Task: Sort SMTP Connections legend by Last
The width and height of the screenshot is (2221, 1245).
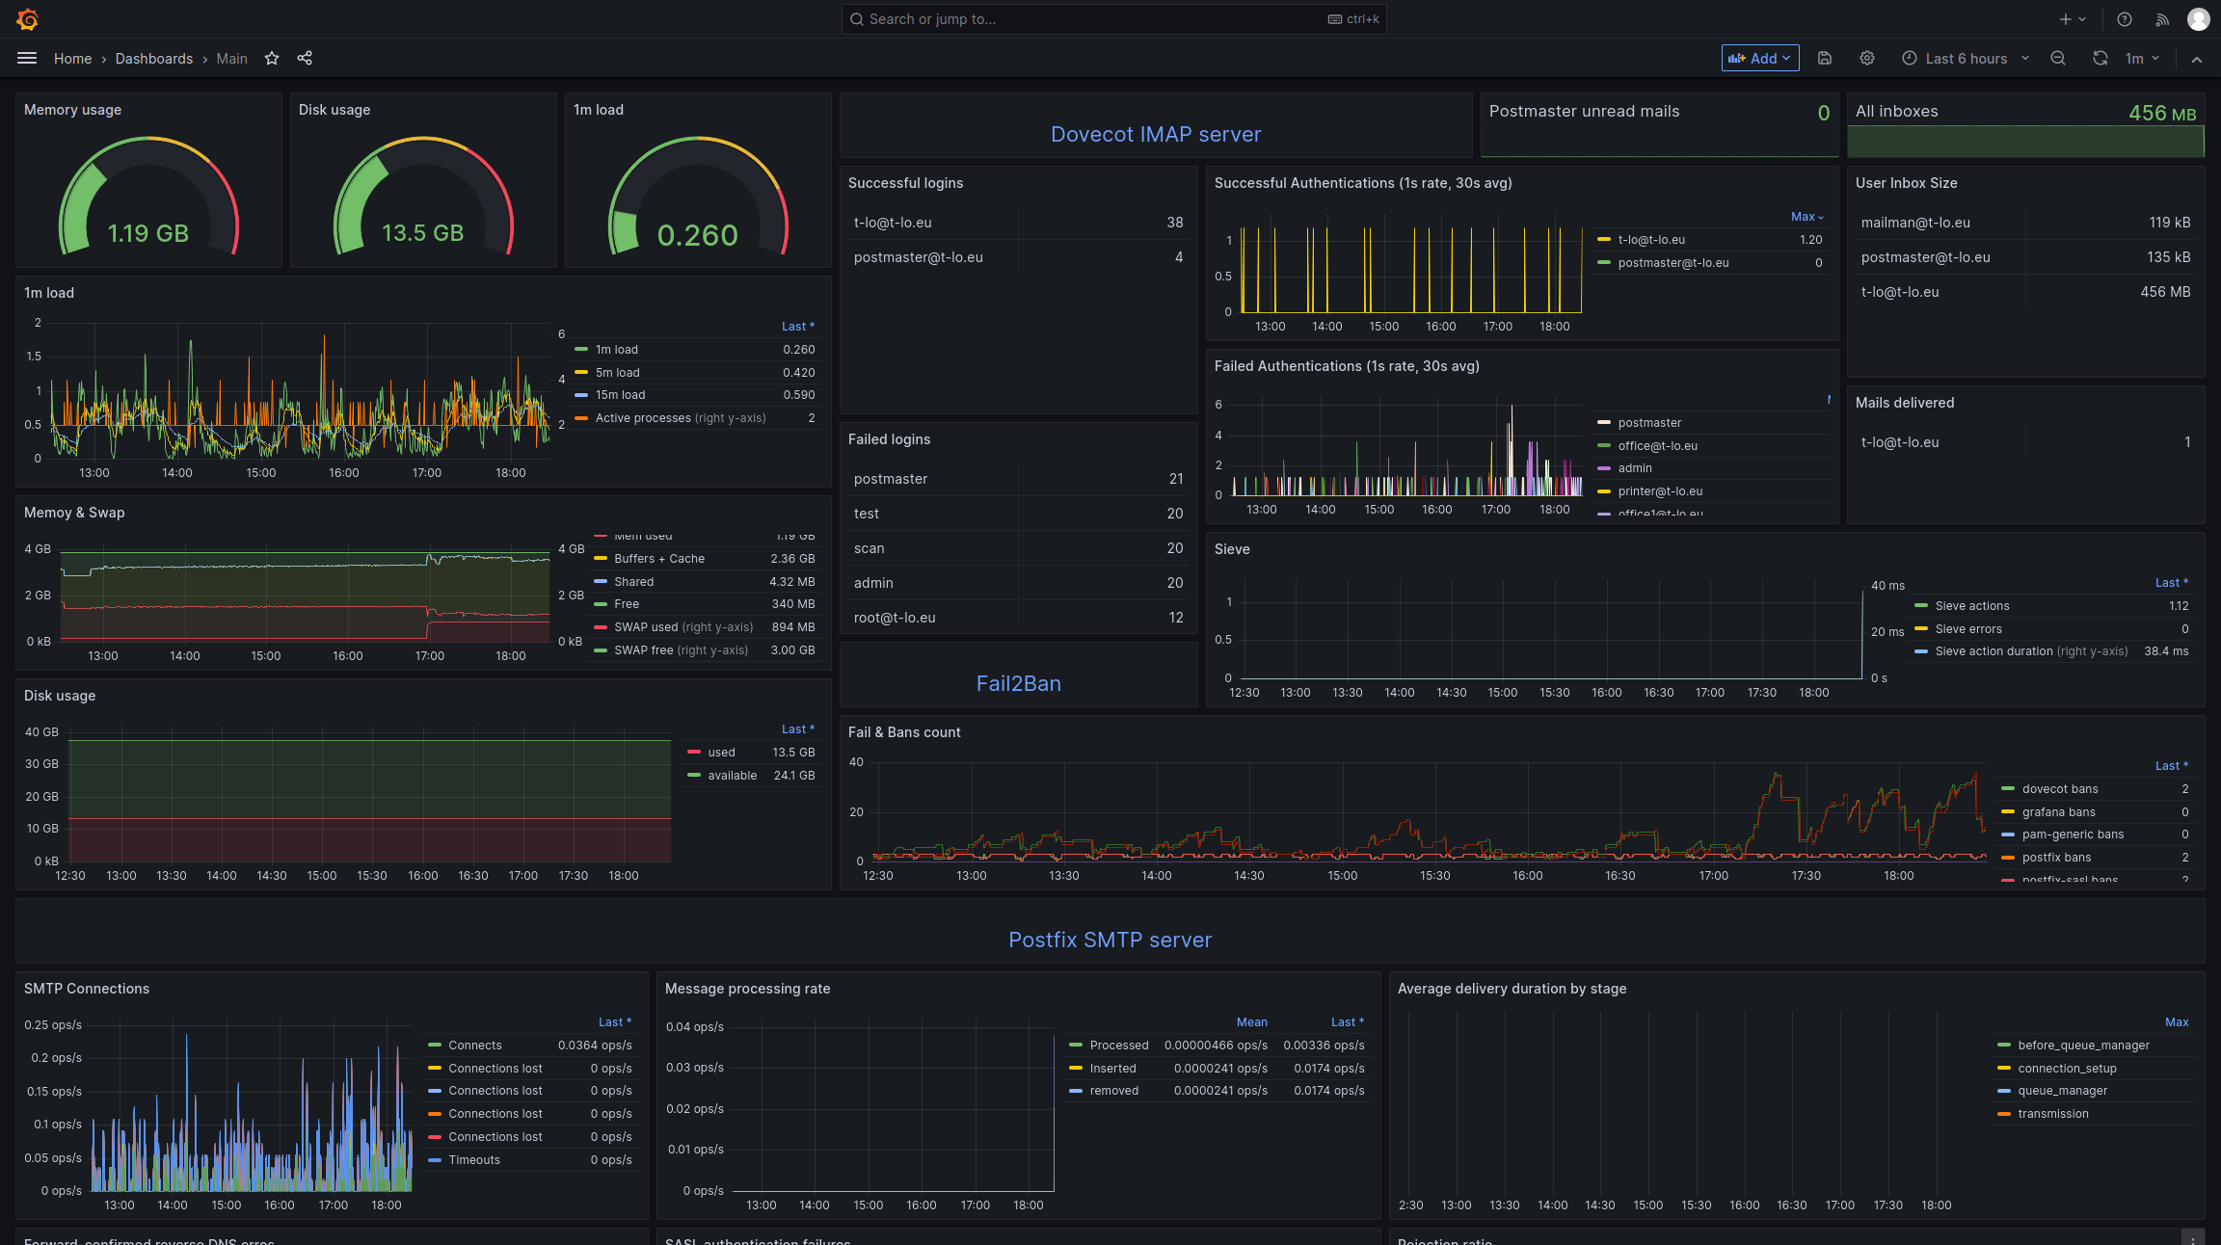Action: (x=615, y=1022)
